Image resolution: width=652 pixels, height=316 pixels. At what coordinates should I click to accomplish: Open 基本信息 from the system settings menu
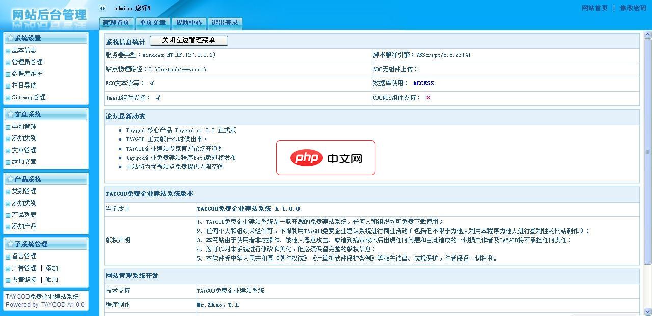(x=24, y=50)
